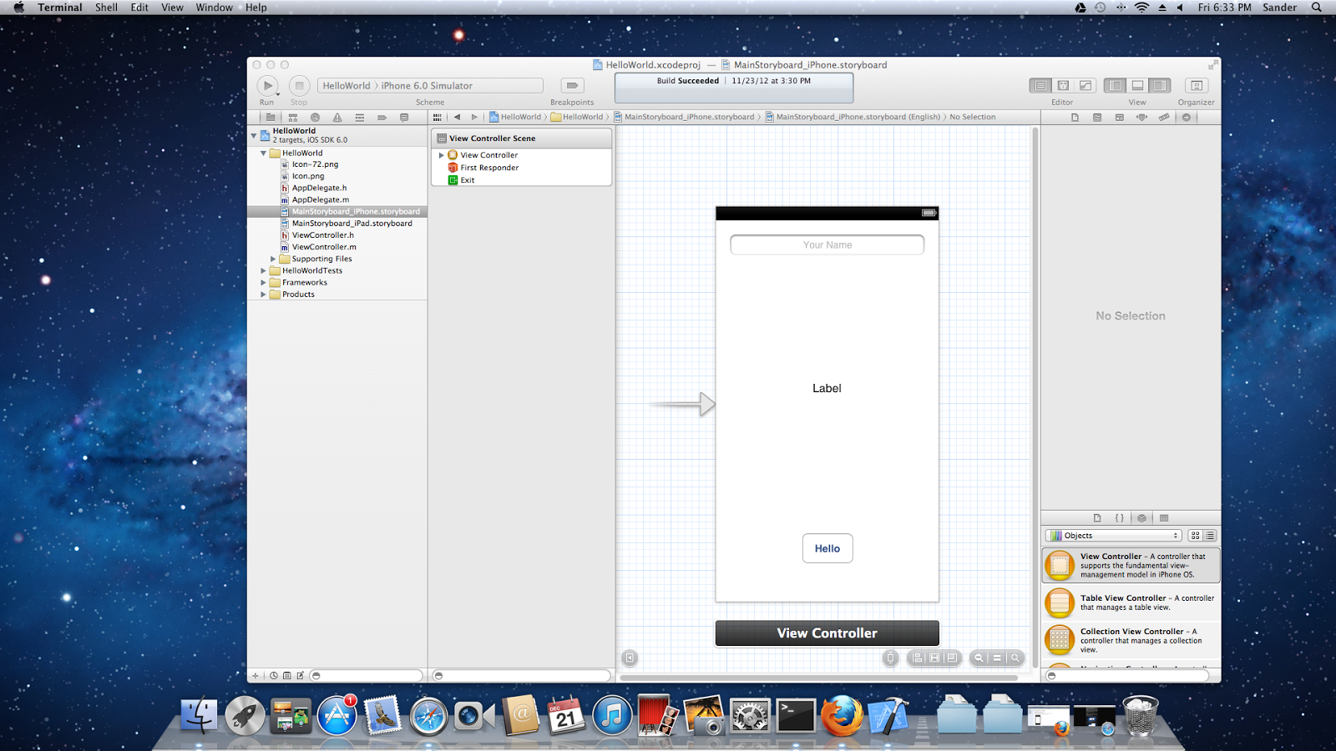Toggle the document outline show/hide button
Screen dimensions: 1336x751
(630, 658)
